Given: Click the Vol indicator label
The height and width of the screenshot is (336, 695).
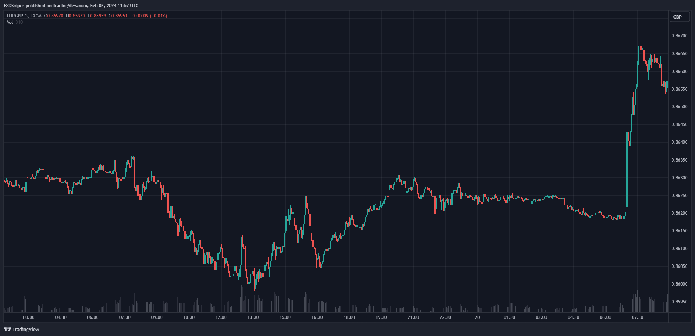Looking at the screenshot, I should point(10,22).
